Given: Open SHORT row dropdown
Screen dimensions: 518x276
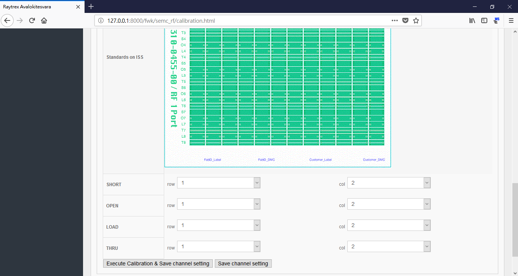Looking at the screenshot, I should (219, 183).
